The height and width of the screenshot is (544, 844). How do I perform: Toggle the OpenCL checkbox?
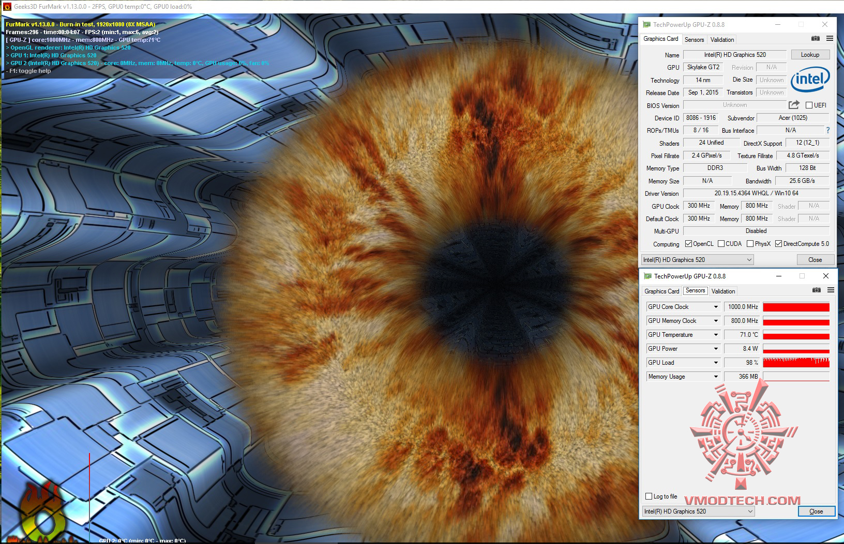point(688,244)
